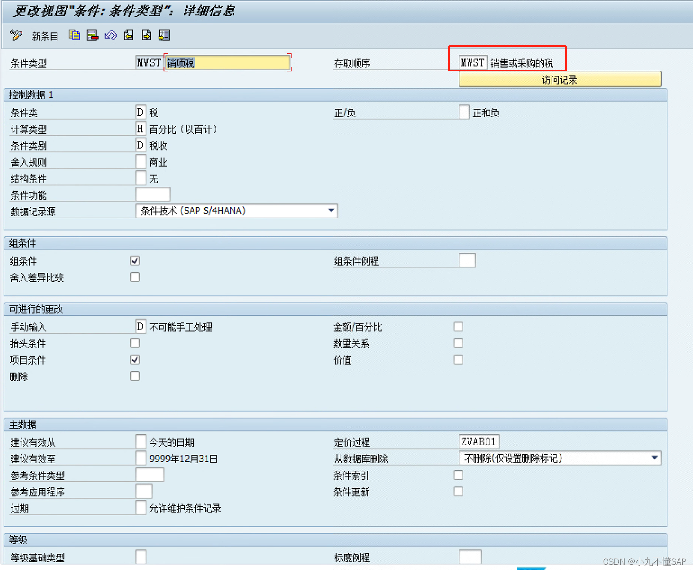Enable the 数量关系 checkbox
693x570 pixels.
coord(458,343)
